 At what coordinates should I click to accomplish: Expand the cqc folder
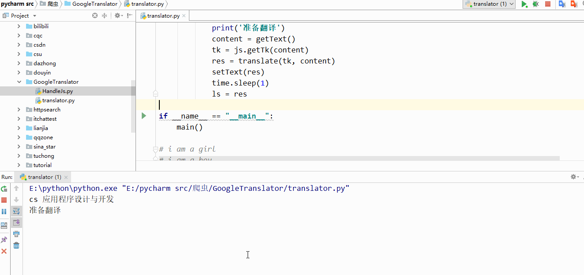click(19, 36)
